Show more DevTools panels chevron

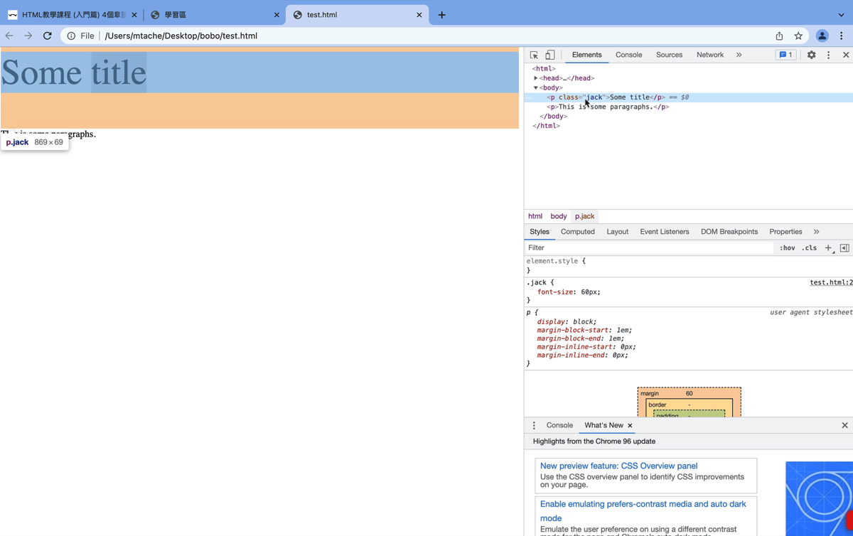coord(739,55)
